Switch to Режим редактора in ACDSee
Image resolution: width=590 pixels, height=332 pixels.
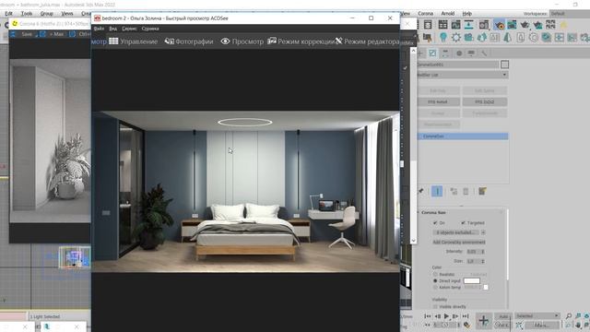tap(367, 41)
